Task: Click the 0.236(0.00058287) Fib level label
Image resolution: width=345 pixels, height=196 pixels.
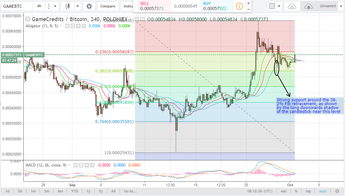Action: pyautogui.click(x=114, y=52)
